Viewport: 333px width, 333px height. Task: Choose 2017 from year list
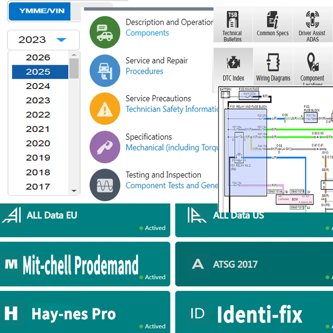click(38, 187)
